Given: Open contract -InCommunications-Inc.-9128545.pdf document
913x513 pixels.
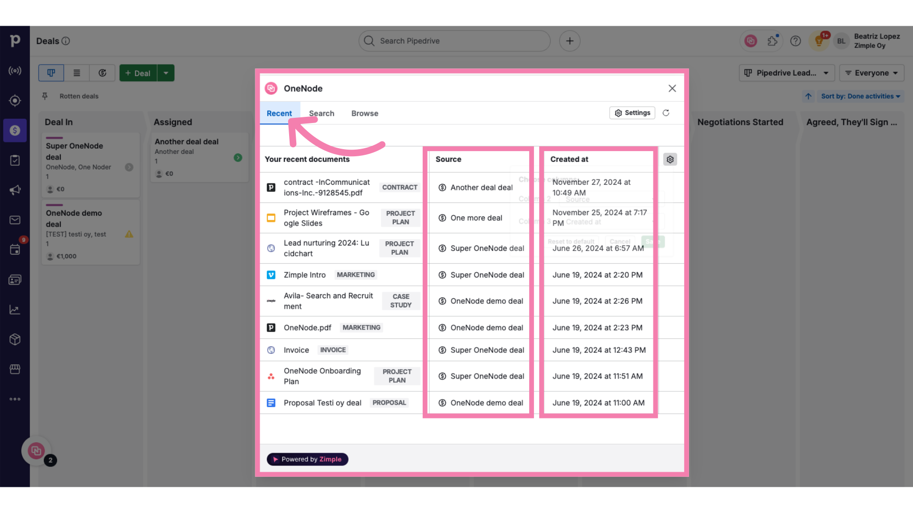Looking at the screenshot, I should tap(327, 188).
